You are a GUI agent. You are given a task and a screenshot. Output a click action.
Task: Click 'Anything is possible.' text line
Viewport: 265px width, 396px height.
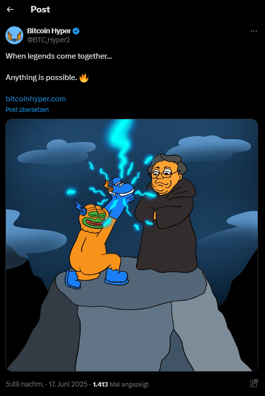pos(41,78)
